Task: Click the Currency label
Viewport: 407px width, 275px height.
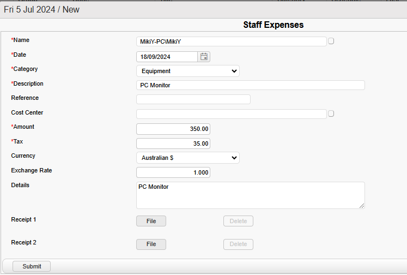Action: (23, 156)
